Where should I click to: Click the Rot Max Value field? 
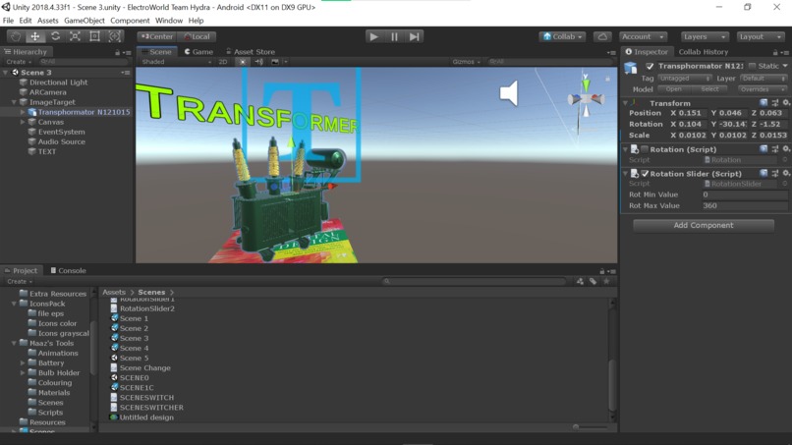(745, 205)
